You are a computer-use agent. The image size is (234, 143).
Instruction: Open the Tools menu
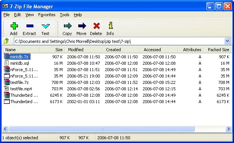point(65,15)
